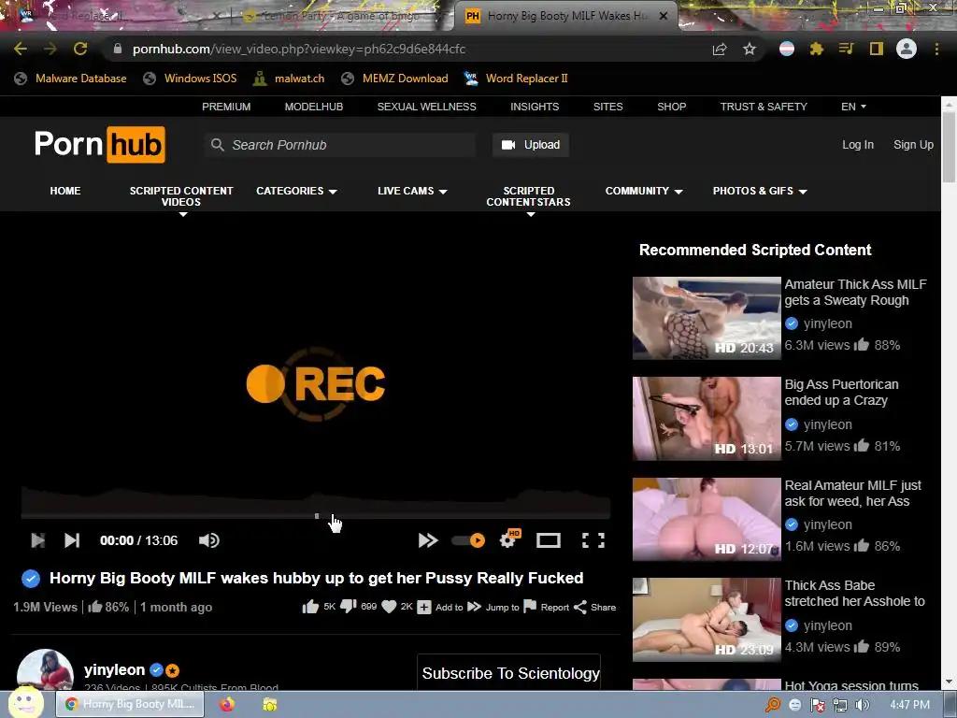Open Jump to below the video
This screenshot has height=718, width=957.
[493, 607]
